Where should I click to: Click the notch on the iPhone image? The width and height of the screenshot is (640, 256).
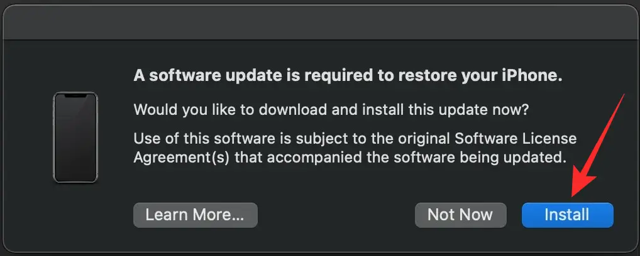coord(75,96)
